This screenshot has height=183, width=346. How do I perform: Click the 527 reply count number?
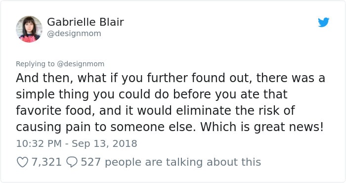coord(90,162)
